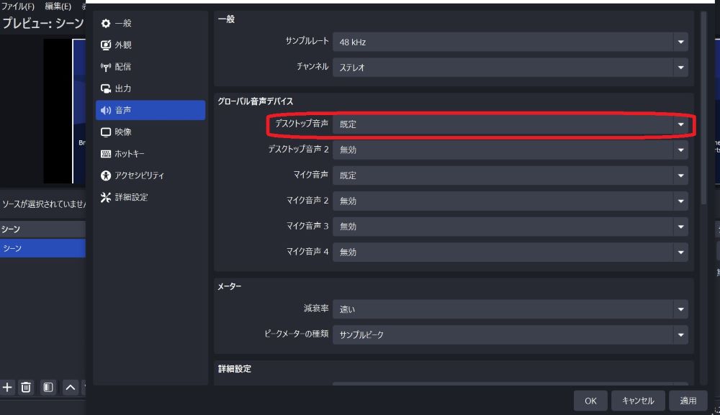Add a new scene with plus icon
The height and width of the screenshot is (415, 720).
[x=7, y=388]
